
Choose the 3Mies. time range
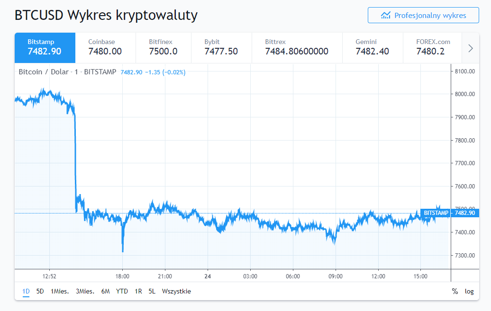[85, 291]
